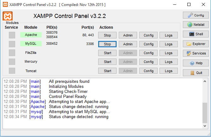Click the FileZilla module name
This screenshot has width=211, height=137.
click(31, 53)
